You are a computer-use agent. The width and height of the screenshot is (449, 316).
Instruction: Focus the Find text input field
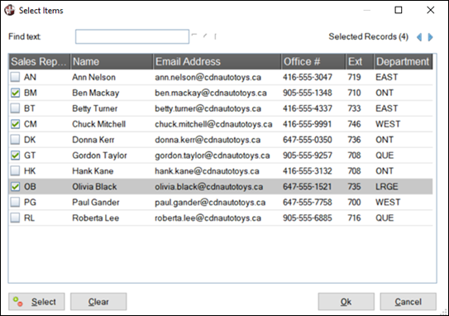coord(132,36)
